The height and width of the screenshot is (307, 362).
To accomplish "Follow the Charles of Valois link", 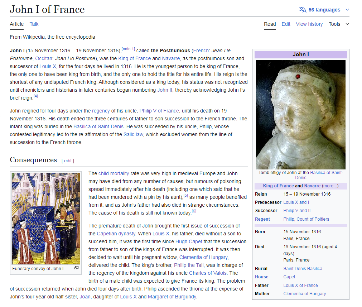I will tap(208, 273).
